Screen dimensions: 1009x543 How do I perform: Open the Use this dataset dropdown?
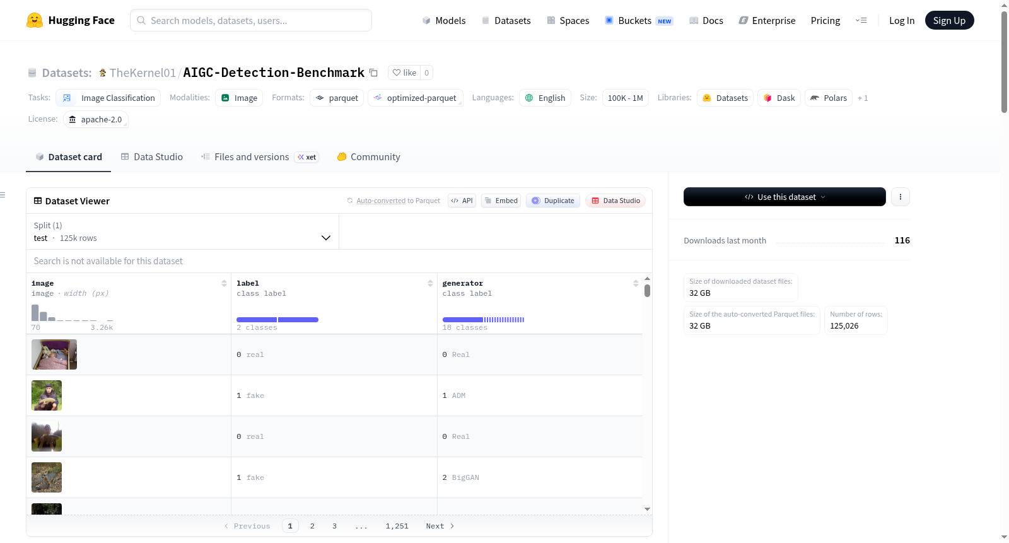coord(784,197)
